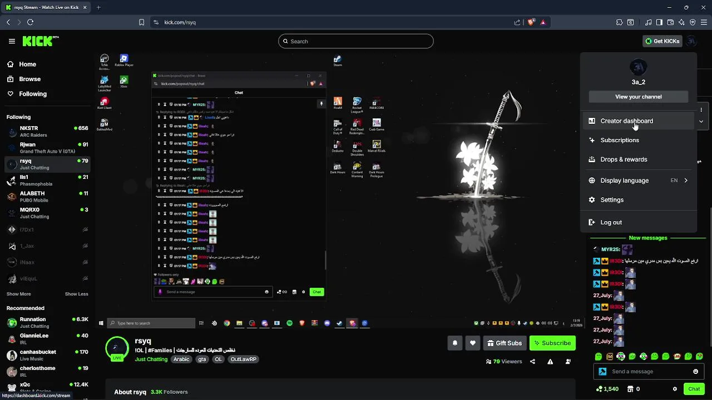Open lls1 Phasmophobia channel
712x400 pixels.
pyautogui.click(x=47, y=181)
